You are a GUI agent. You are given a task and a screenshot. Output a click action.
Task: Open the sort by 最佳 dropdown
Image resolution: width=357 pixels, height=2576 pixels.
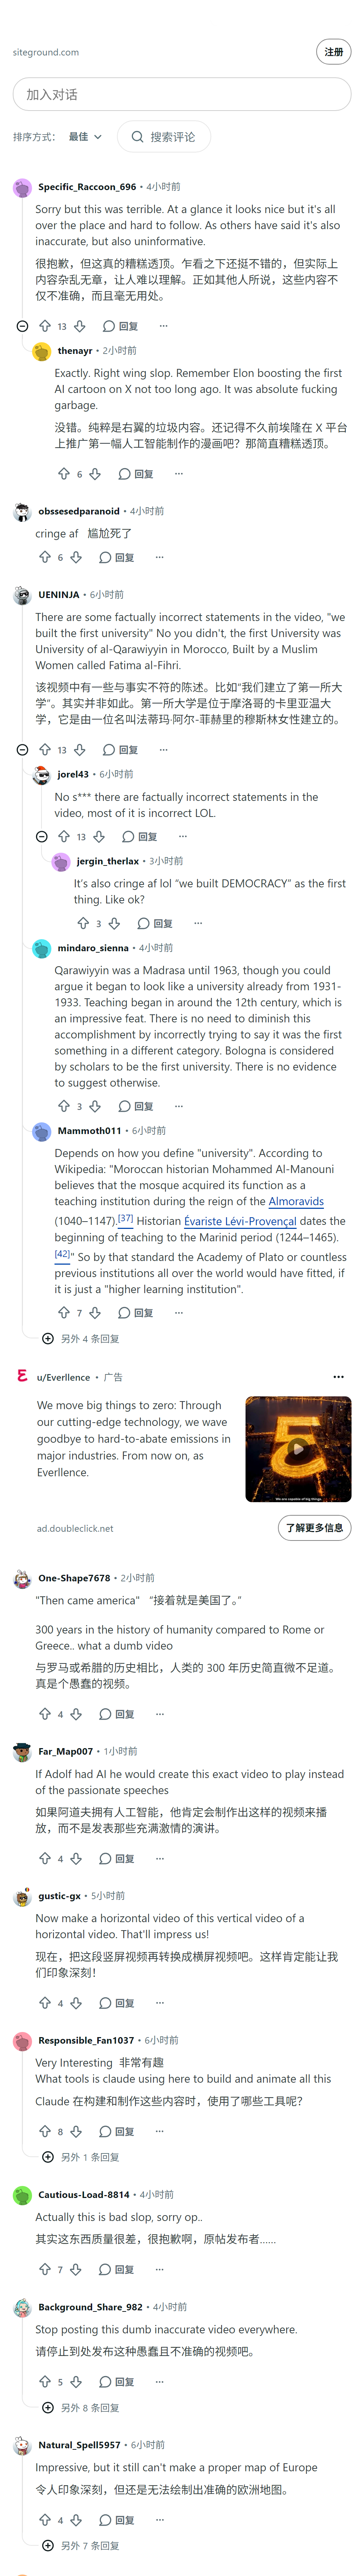tap(85, 137)
